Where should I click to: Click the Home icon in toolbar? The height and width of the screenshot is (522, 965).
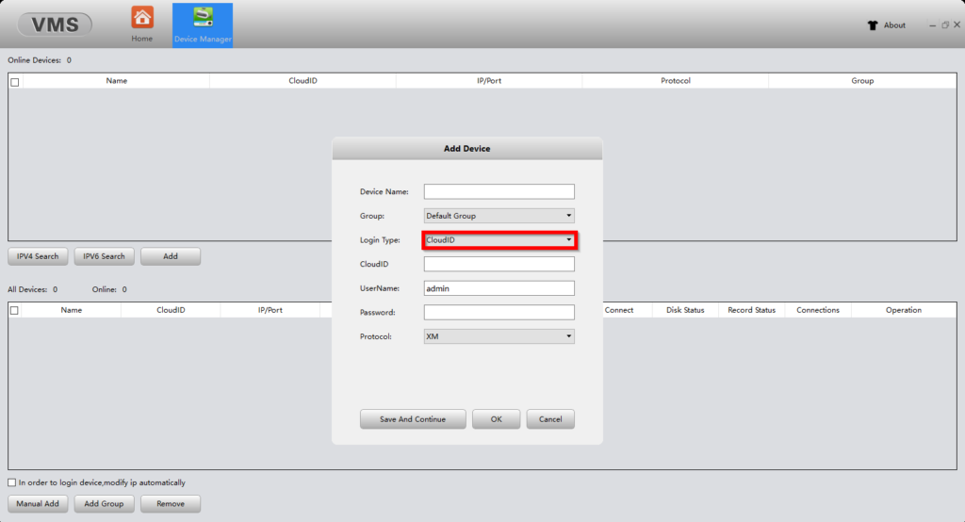[x=142, y=18]
